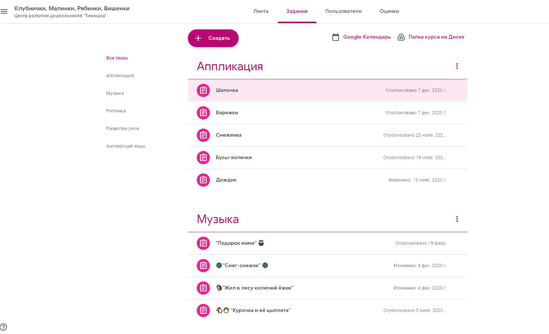This screenshot has height=334, width=549.
Task: Click the help question mark icon
Action: [x=4, y=327]
